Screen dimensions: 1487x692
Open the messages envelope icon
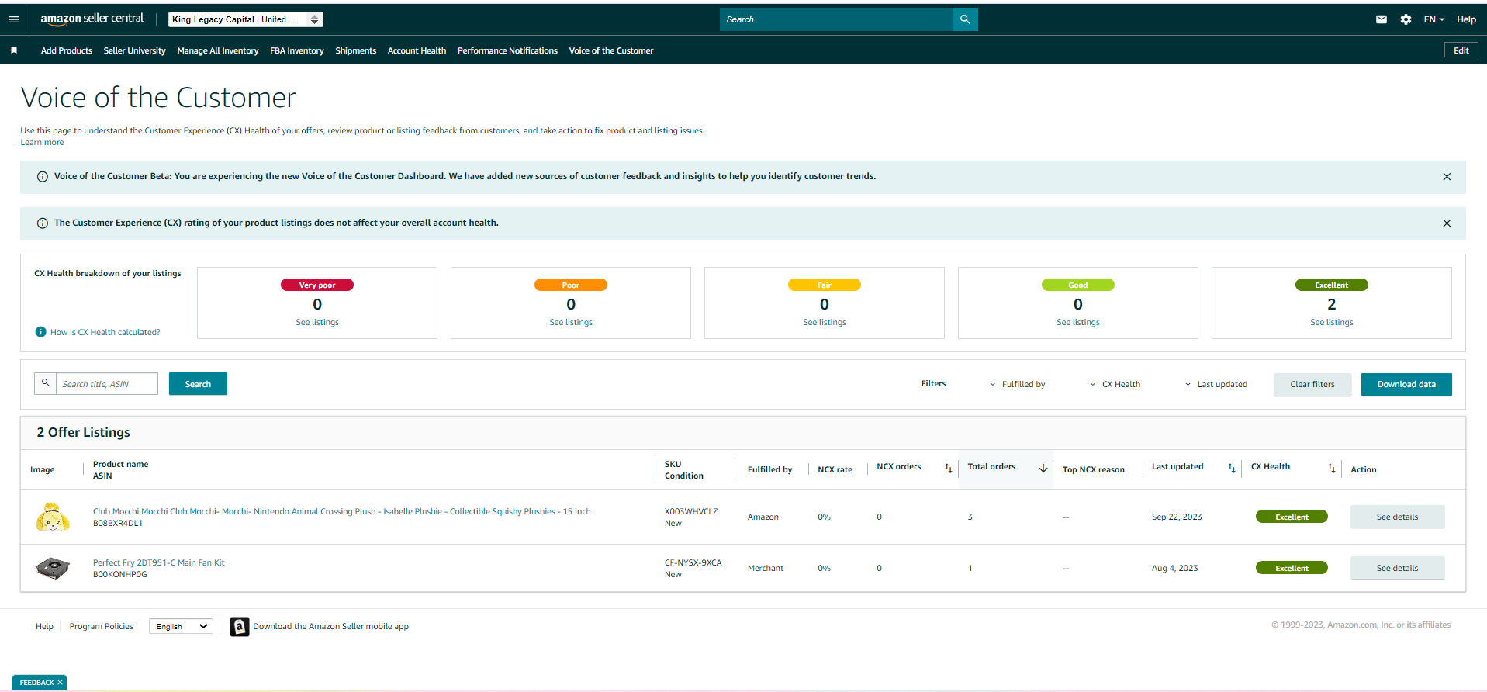tap(1382, 19)
